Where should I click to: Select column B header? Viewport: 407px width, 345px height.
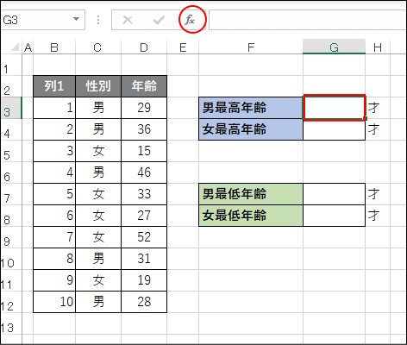click(54, 47)
